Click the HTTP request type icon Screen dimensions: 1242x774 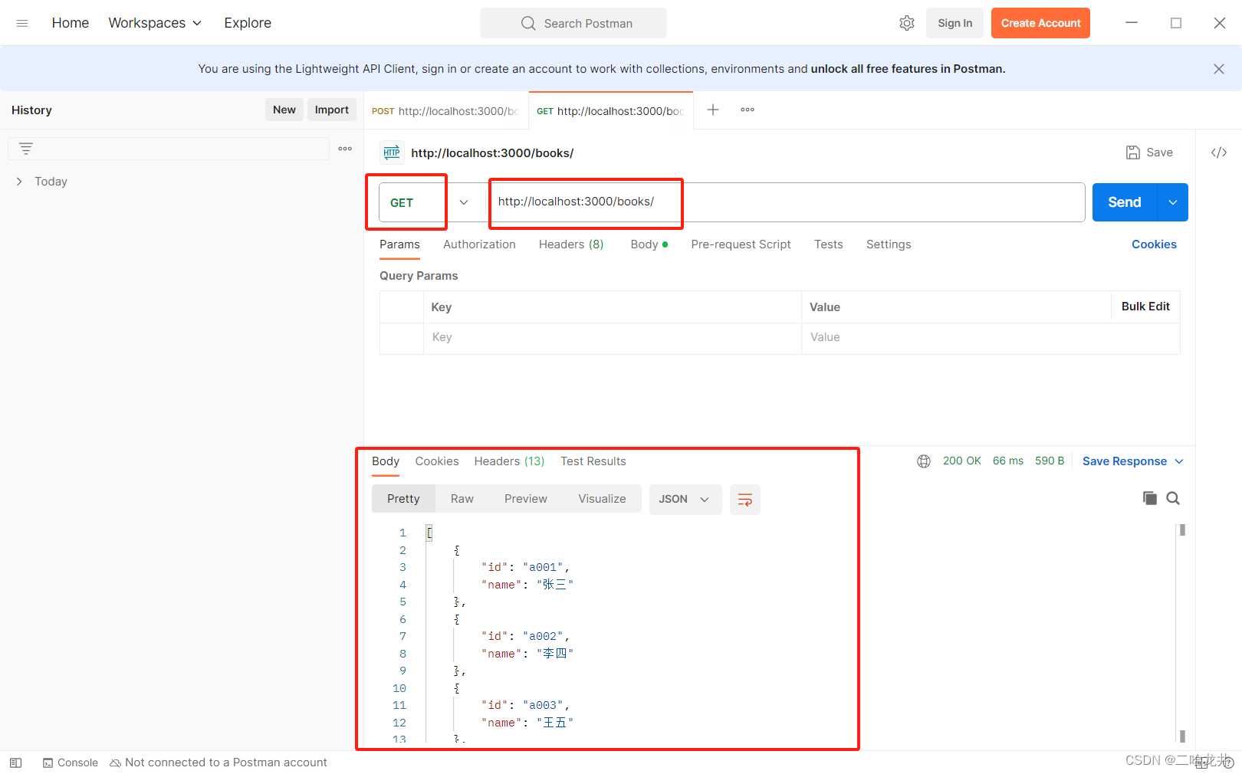(x=392, y=153)
